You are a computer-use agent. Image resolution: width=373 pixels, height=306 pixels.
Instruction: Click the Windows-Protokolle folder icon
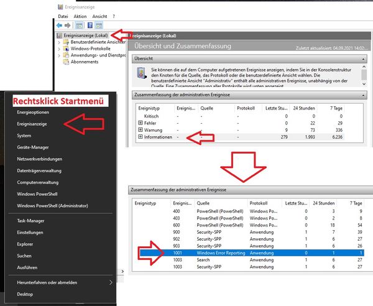67,49
